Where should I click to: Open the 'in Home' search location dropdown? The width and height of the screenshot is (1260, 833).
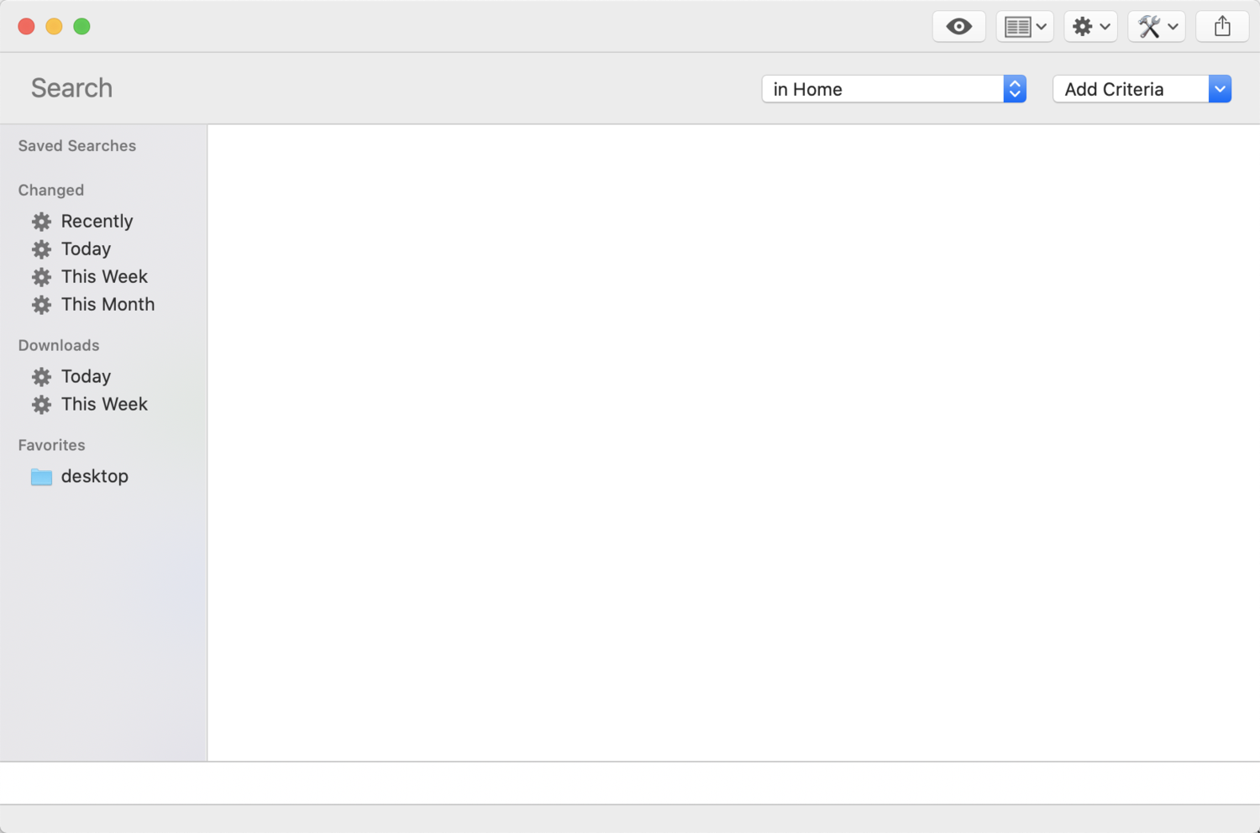coord(893,89)
